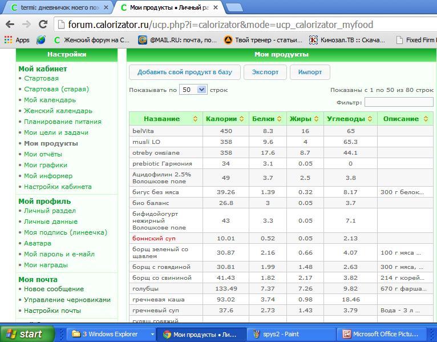Go back with the browser back arrow
This screenshot has height=342, width=437.
tap(10, 25)
